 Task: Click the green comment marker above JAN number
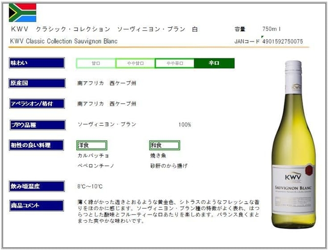[262, 36]
